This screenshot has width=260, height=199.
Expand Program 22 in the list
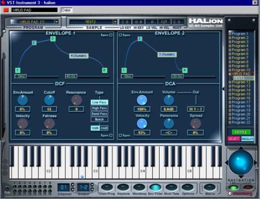point(230,122)
